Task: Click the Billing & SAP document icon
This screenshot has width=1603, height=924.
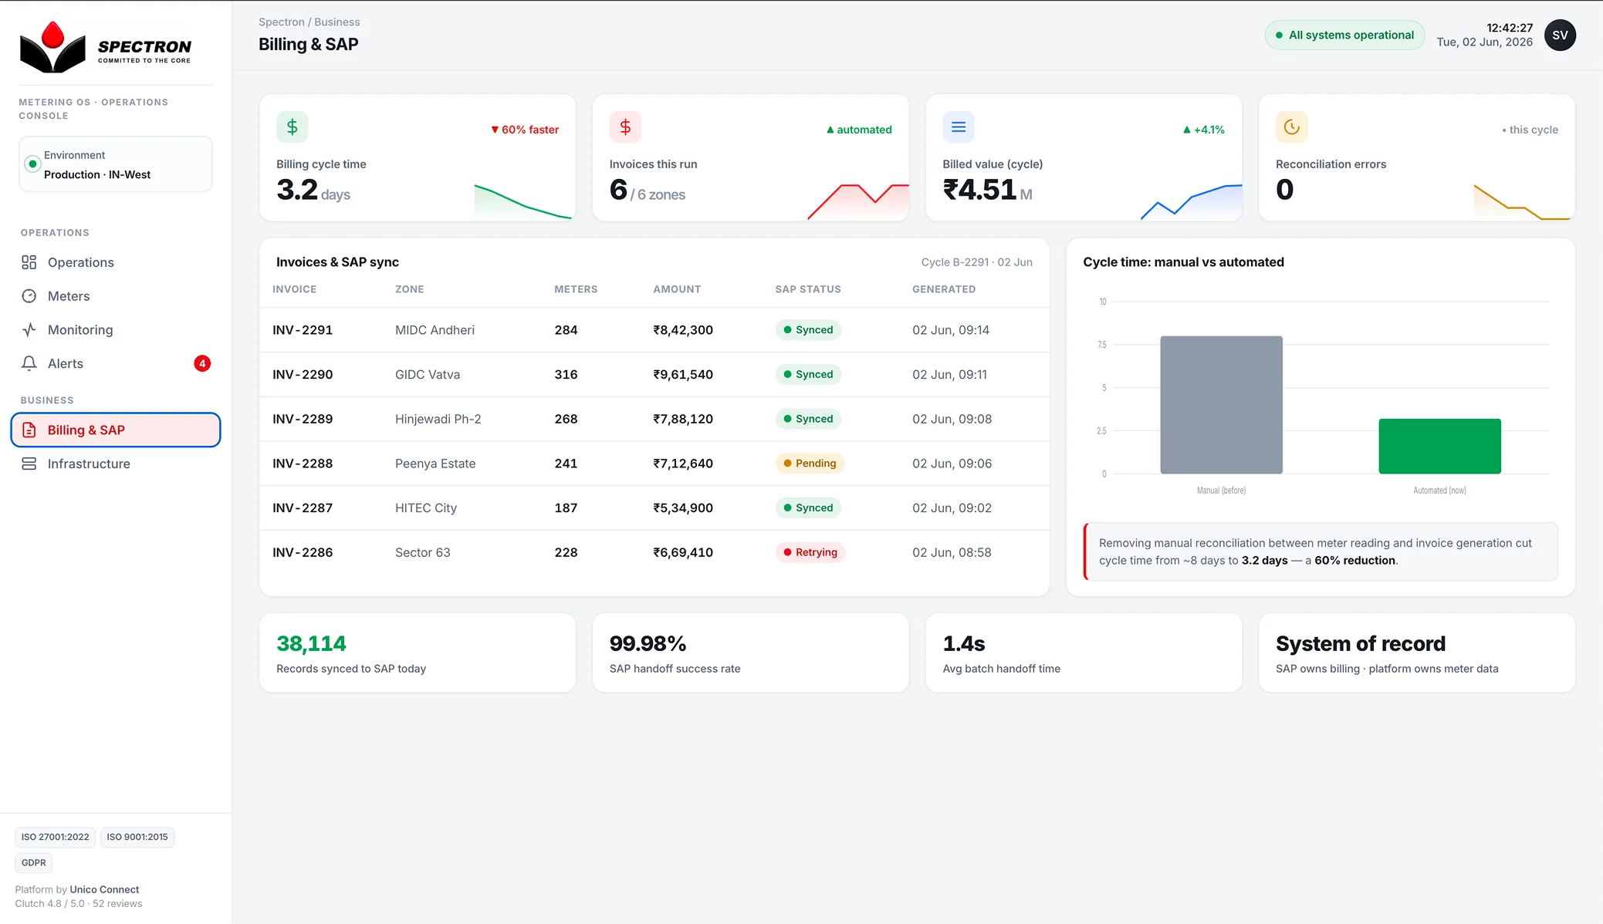Action: click(29, 430)
